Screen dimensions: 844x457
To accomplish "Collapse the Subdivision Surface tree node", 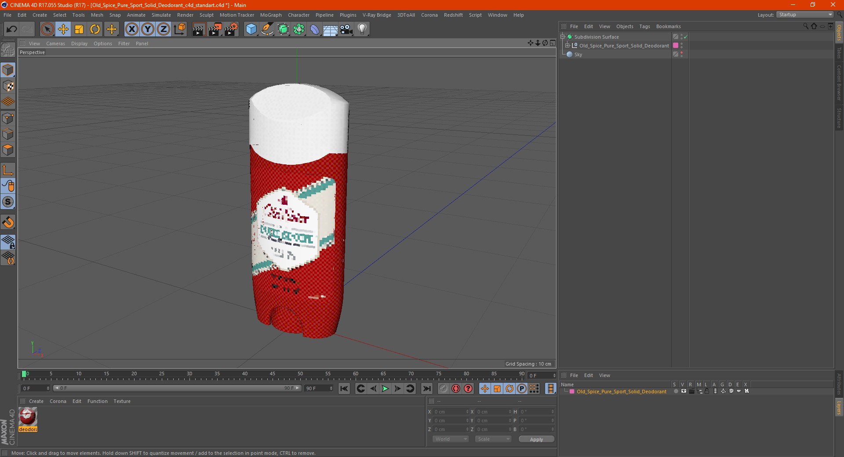I will [x=562, y=37].
